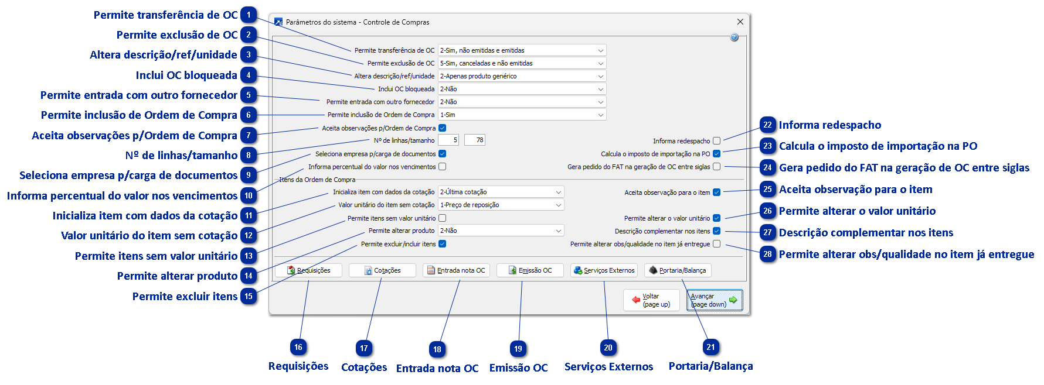The image size is (1044, 385).
Task: Uncheck Aceita observações p/Ordem de Compra
Action: click(x=443, y=128)
